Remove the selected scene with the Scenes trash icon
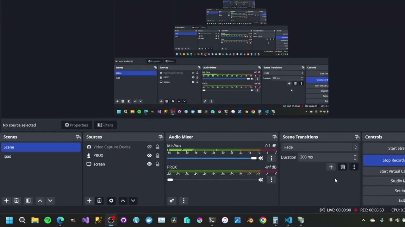 click(16, 201)
